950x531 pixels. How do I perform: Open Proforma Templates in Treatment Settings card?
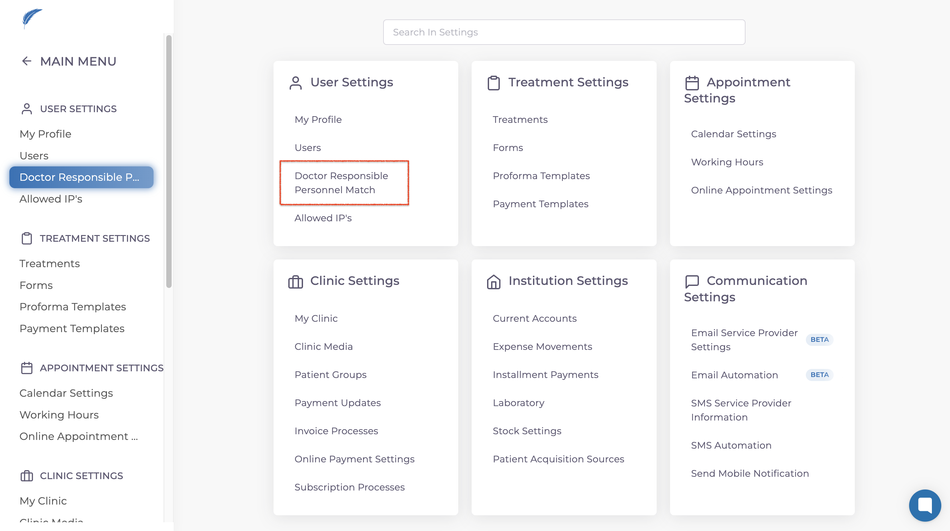click(x=541, y=176)
